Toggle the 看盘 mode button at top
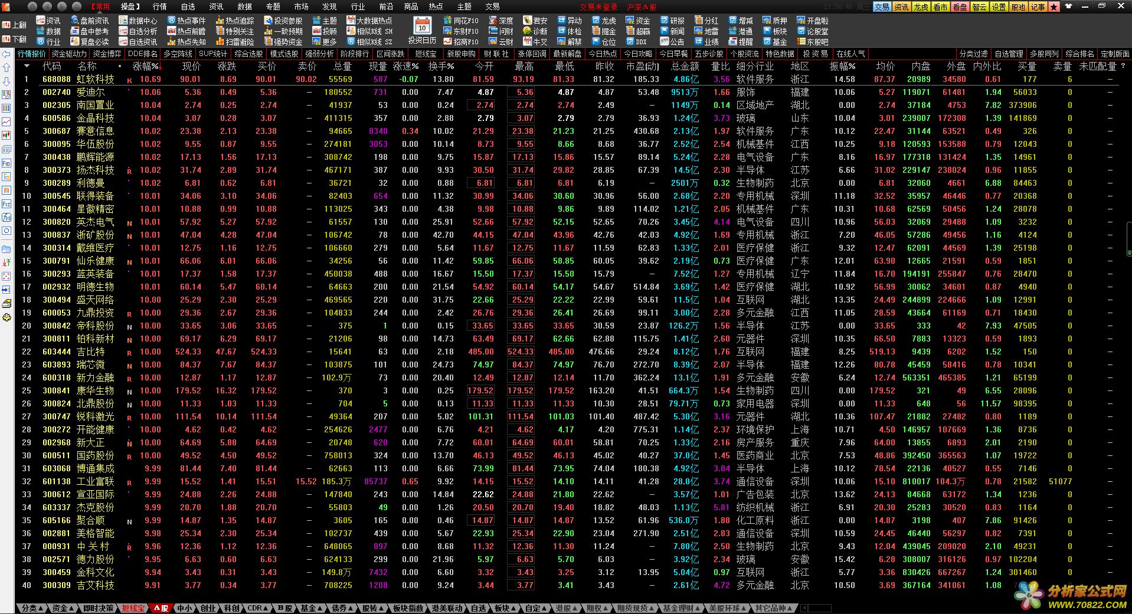The width and height of the screenshot is (1132, 614). [x=960, y=7]
